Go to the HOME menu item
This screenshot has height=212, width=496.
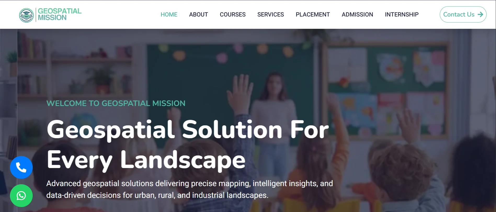point(169,14)
